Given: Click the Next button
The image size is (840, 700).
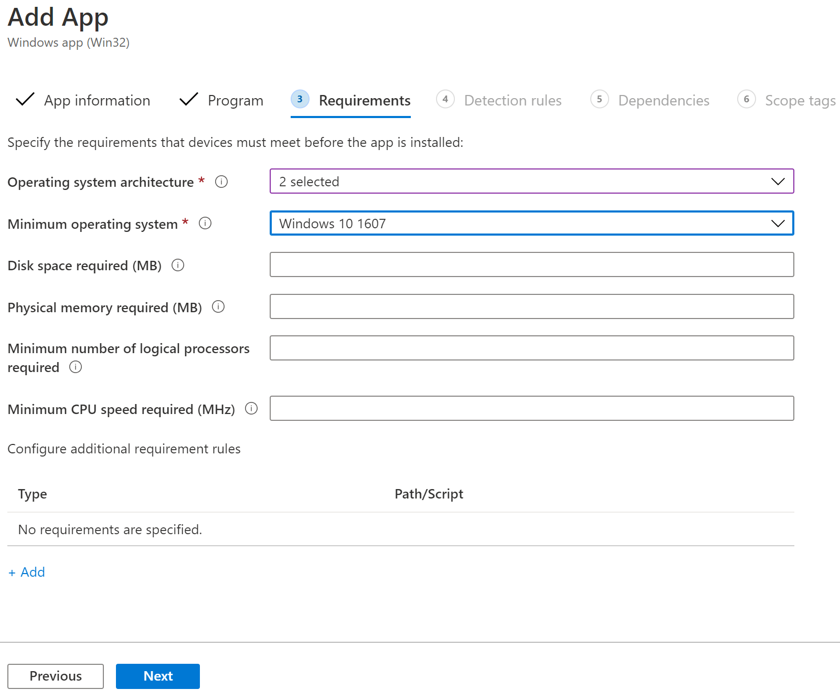Looking at the screenshot, I should click(157, 676).
